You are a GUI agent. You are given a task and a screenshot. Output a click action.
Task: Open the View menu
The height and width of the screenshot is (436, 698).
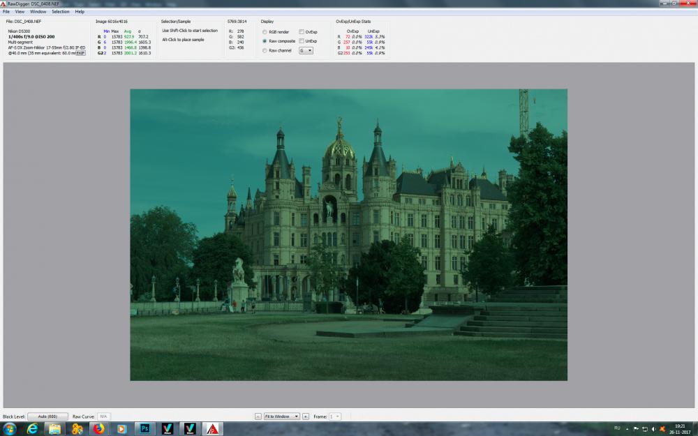(20, 12)
